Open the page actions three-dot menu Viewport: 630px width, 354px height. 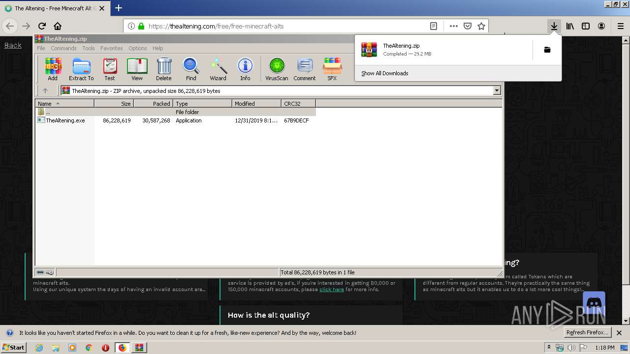click(x=454, y=26)
